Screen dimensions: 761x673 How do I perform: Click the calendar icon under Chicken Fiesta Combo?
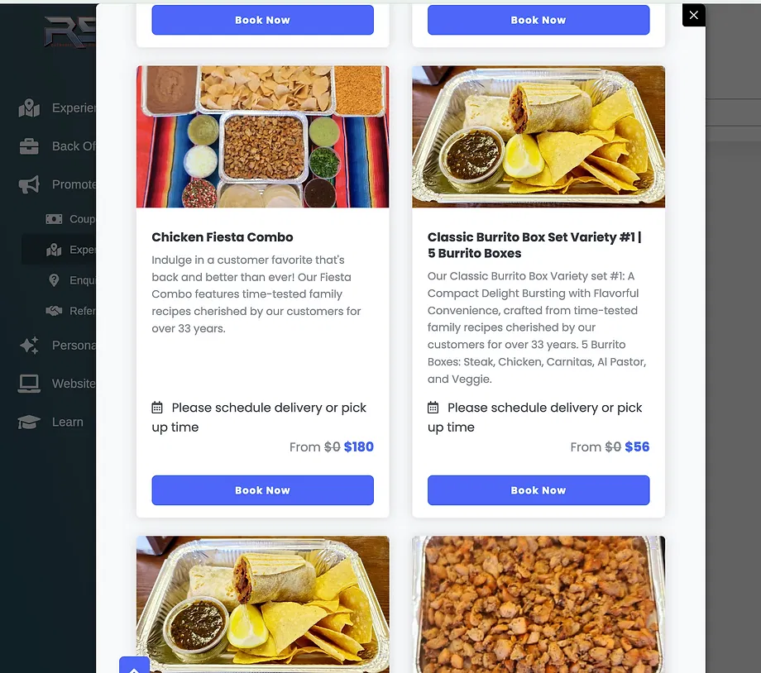click(157, 408)
